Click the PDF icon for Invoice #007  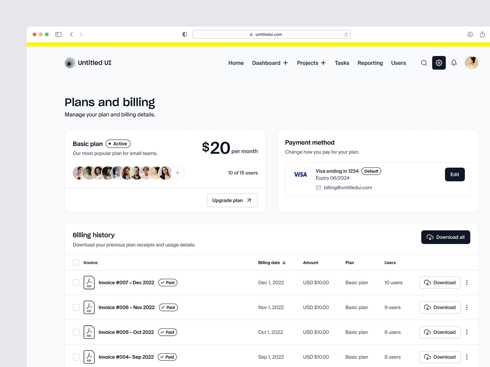click(89, 282)
